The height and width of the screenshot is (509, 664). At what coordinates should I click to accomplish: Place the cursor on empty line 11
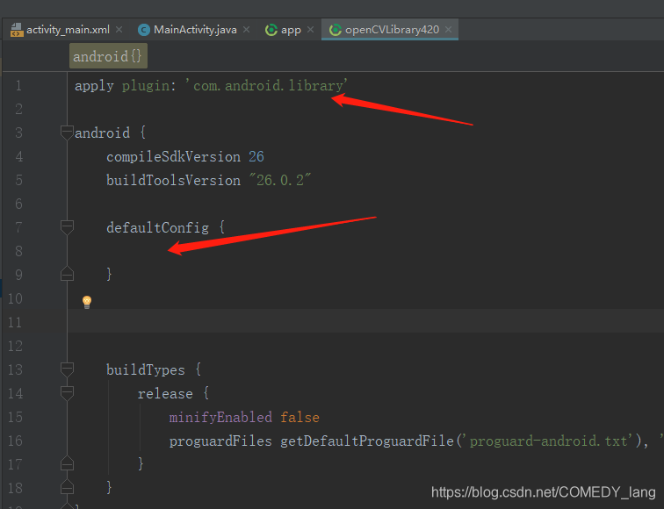point(364,320)
